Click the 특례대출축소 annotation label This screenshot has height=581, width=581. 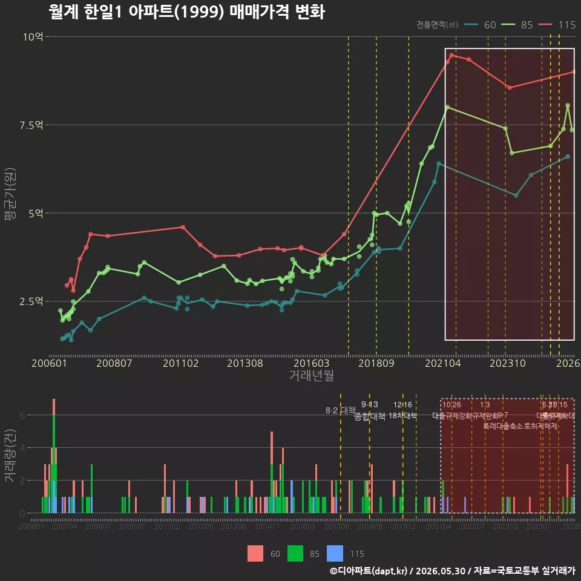tap(503, 426)
